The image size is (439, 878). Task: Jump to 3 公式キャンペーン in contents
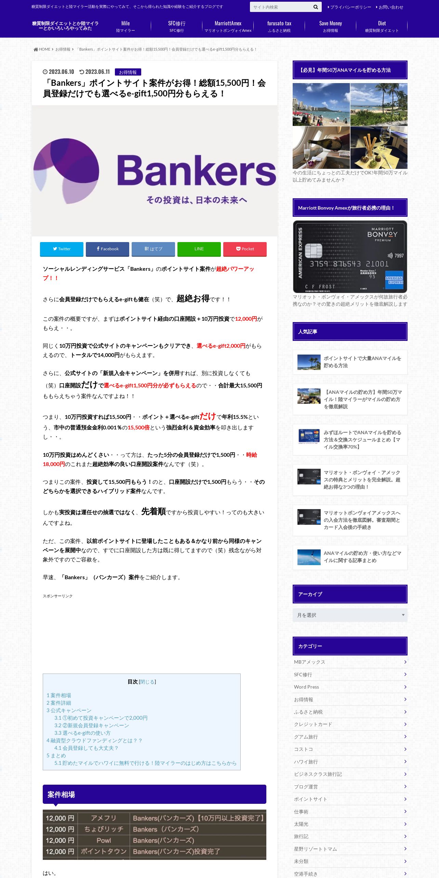pyautogui.click(x=69, y=710)
